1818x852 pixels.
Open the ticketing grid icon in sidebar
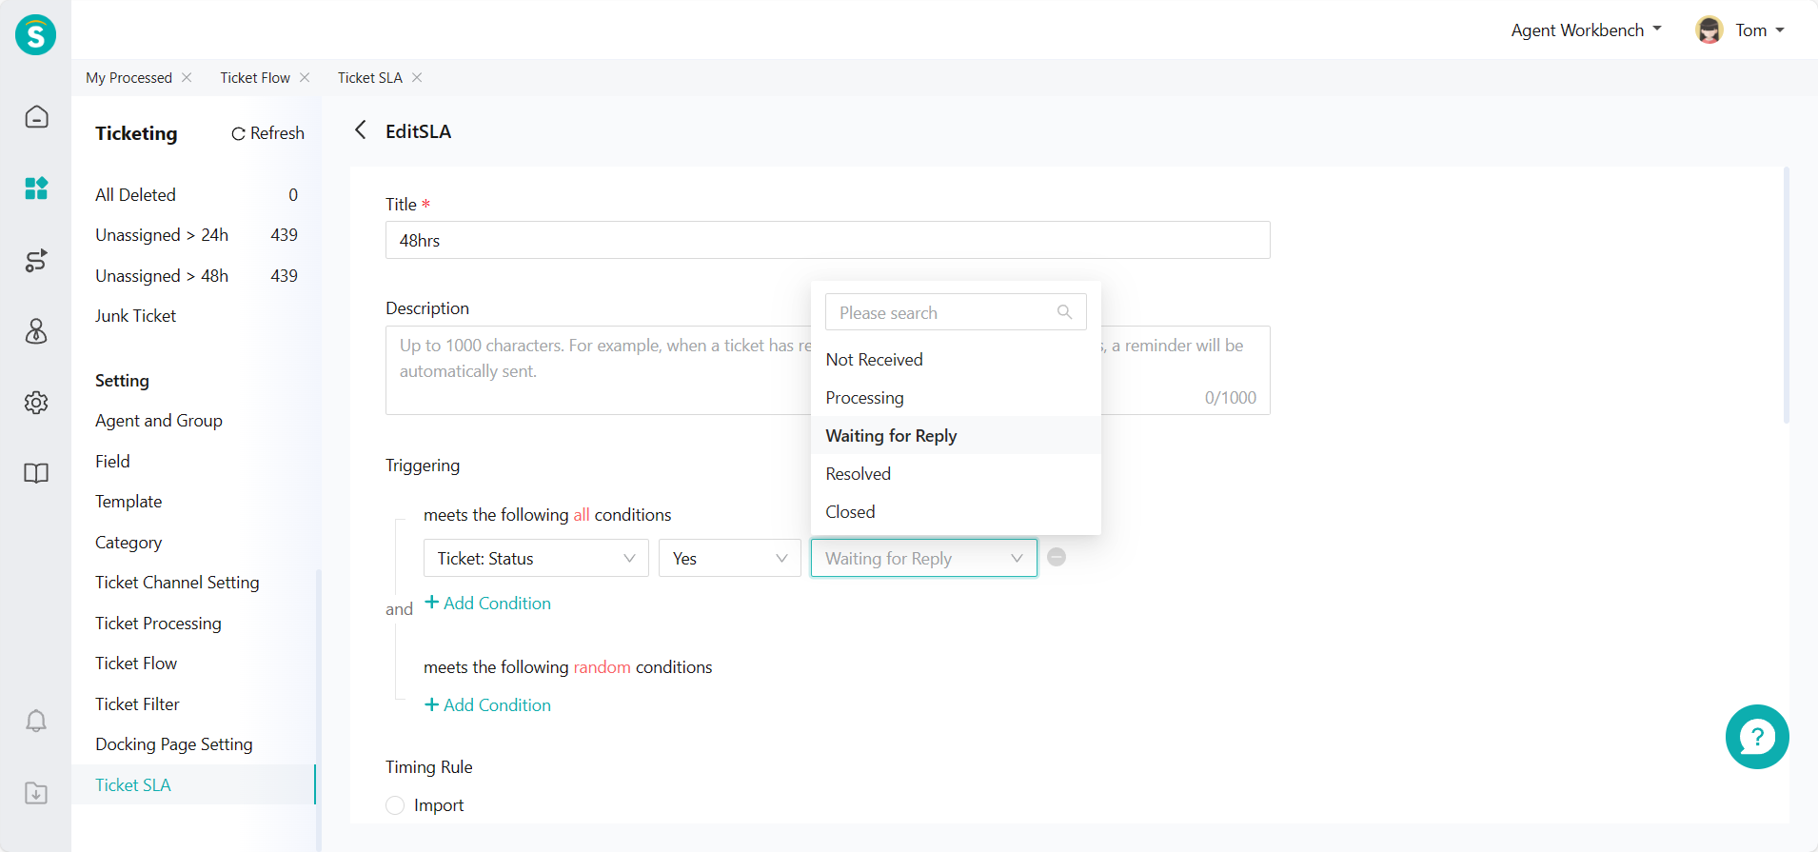36,188
